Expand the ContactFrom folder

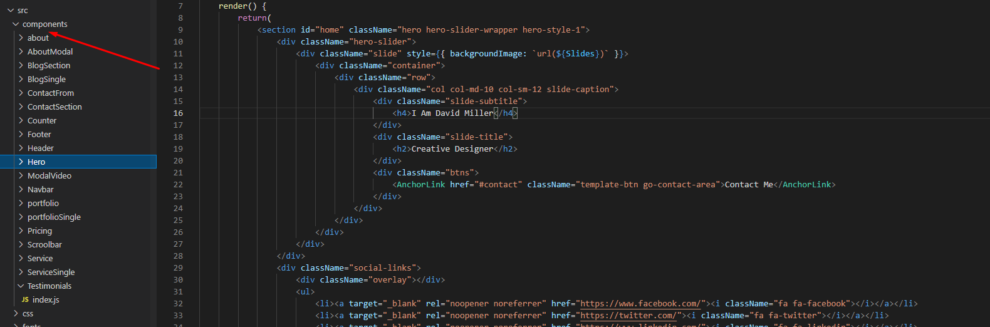coord(50,93)
